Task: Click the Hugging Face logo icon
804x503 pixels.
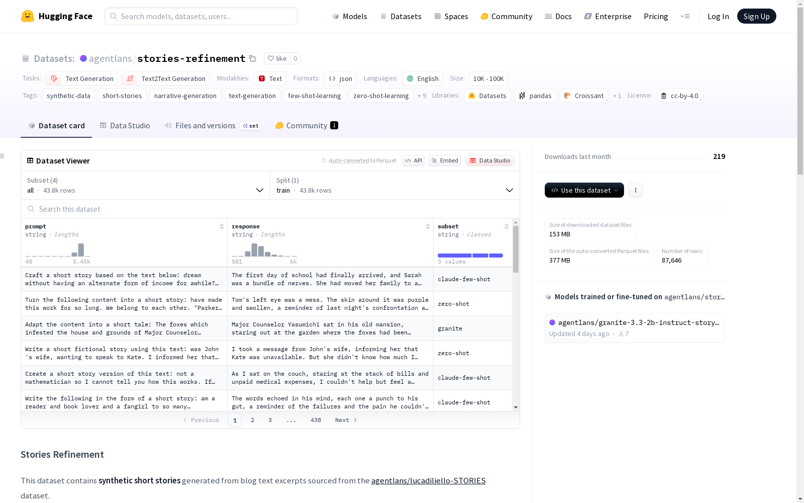Action: point(28,16)
